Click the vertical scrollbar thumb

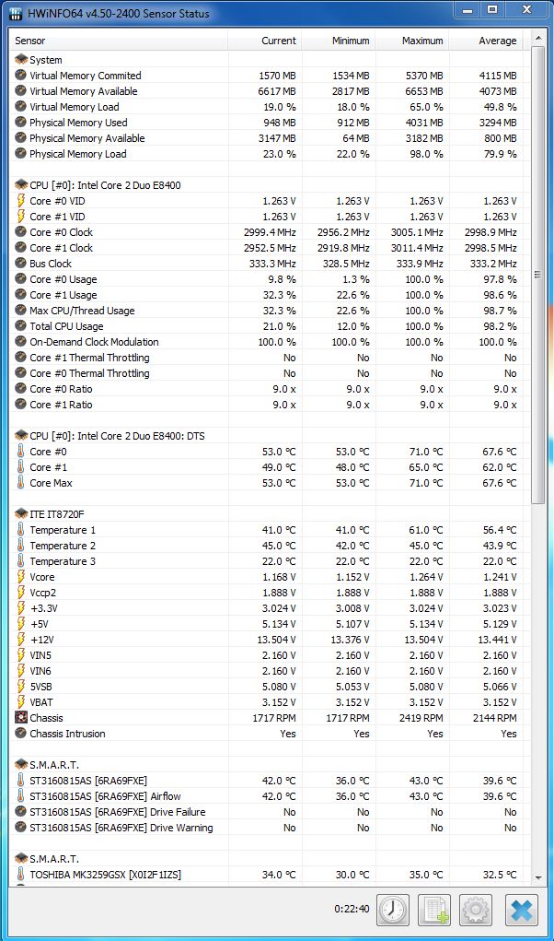pos(537,275)
